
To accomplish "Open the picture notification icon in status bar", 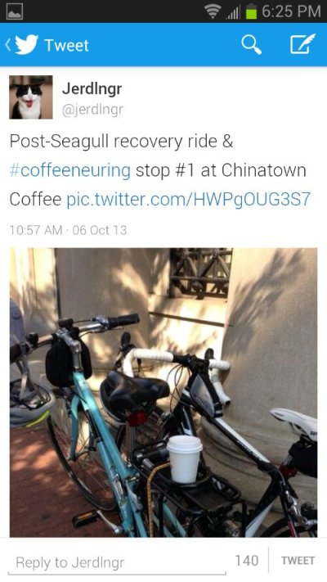I will point(15,11).
